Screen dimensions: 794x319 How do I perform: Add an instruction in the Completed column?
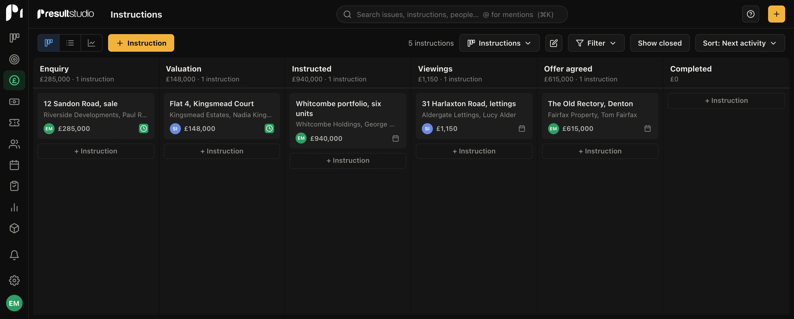click(726, 101)
